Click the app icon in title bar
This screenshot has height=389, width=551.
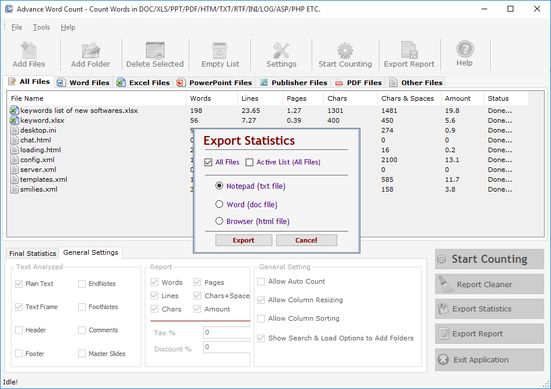pyautogui.click(x=9, y=9)
